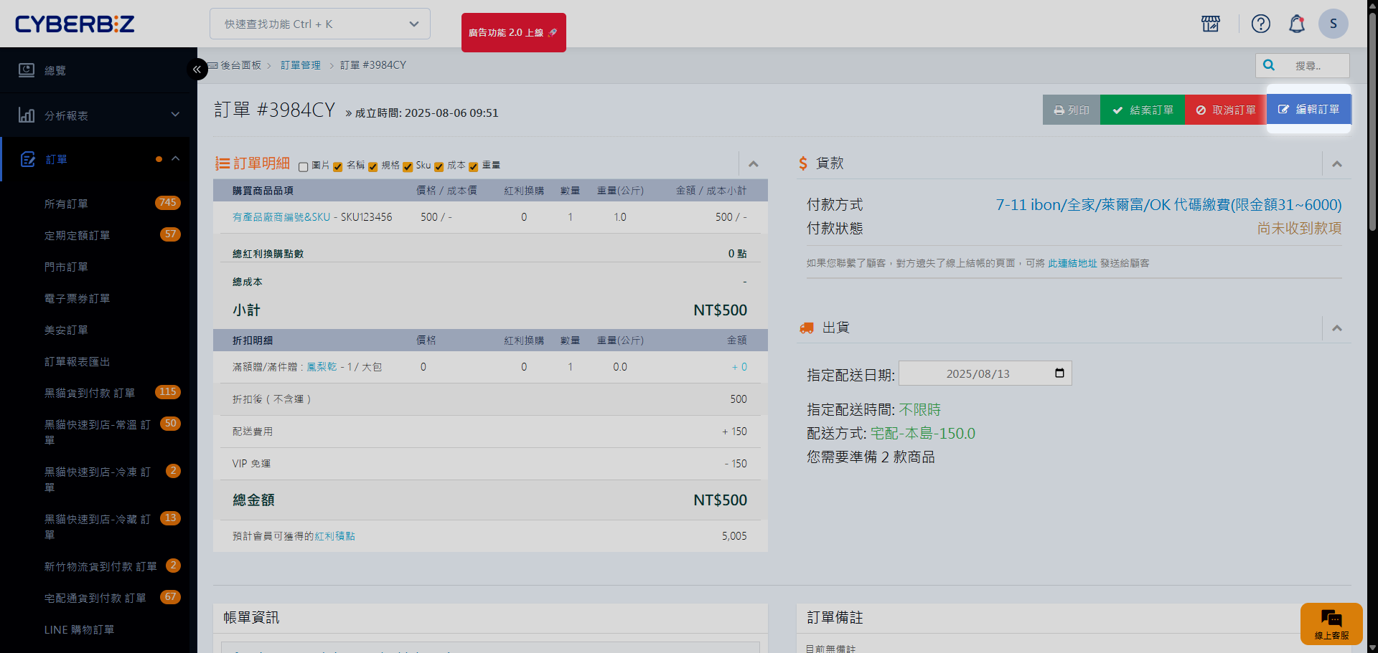Open the 此連結地址 checkout link

click(1072, 263)
